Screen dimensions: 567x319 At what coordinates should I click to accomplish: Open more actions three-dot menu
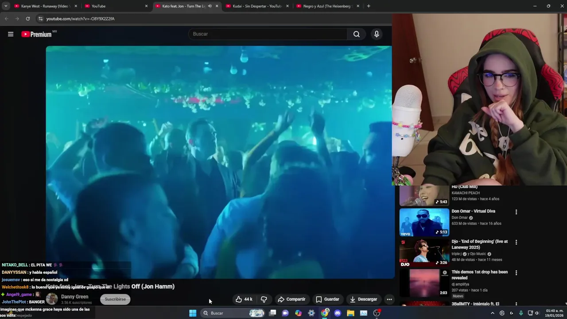tap(389, 299)
